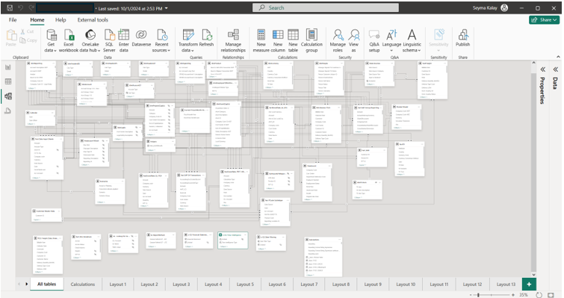This screenshot has height=298, width=564.
Task: Click the Share button
Action: (545, 19)
